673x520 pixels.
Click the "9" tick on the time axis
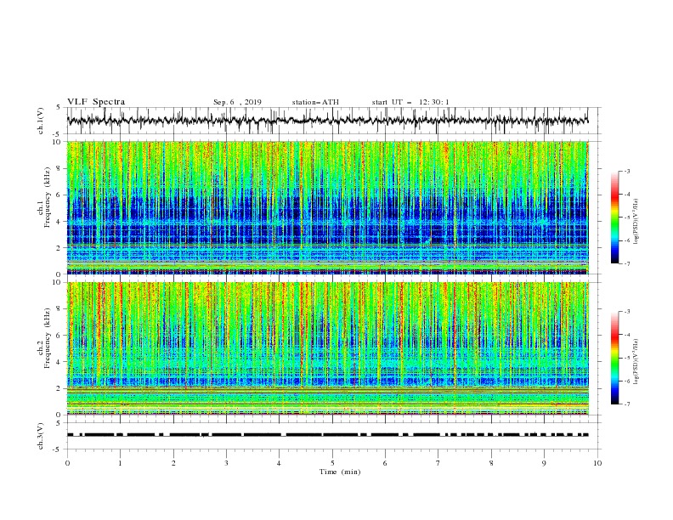(x=544, y=463)
